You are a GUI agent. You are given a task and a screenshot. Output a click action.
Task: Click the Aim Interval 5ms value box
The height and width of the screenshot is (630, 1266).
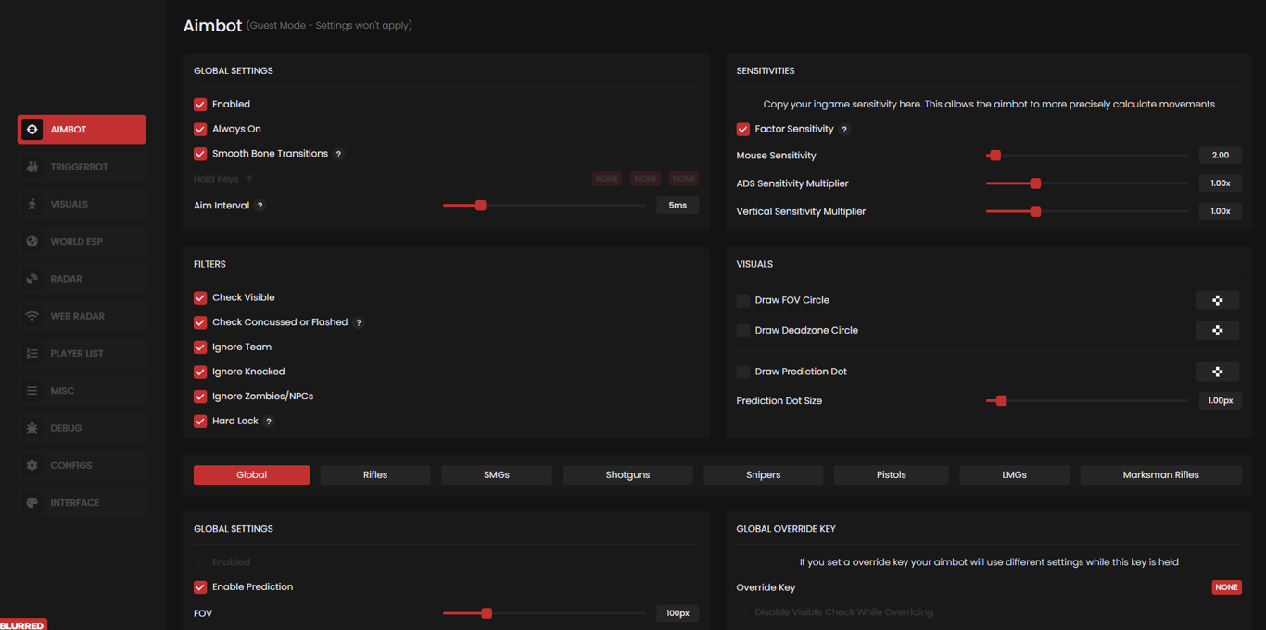(677, 206)
